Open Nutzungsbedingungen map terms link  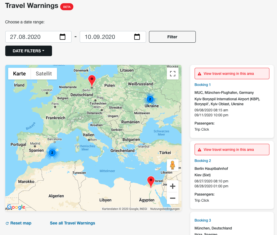point(165,209)
